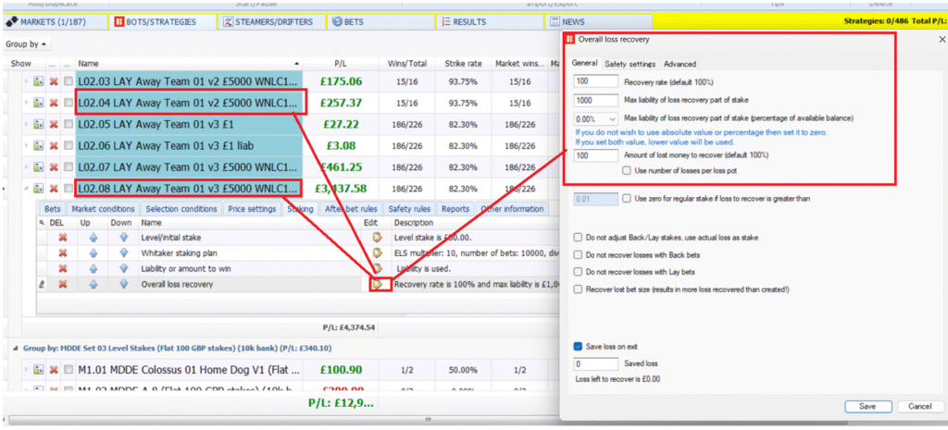This screenshot has height=430, width=948.
Task: Check Do not adjust Back/Lay stakes
Action: 579,238
